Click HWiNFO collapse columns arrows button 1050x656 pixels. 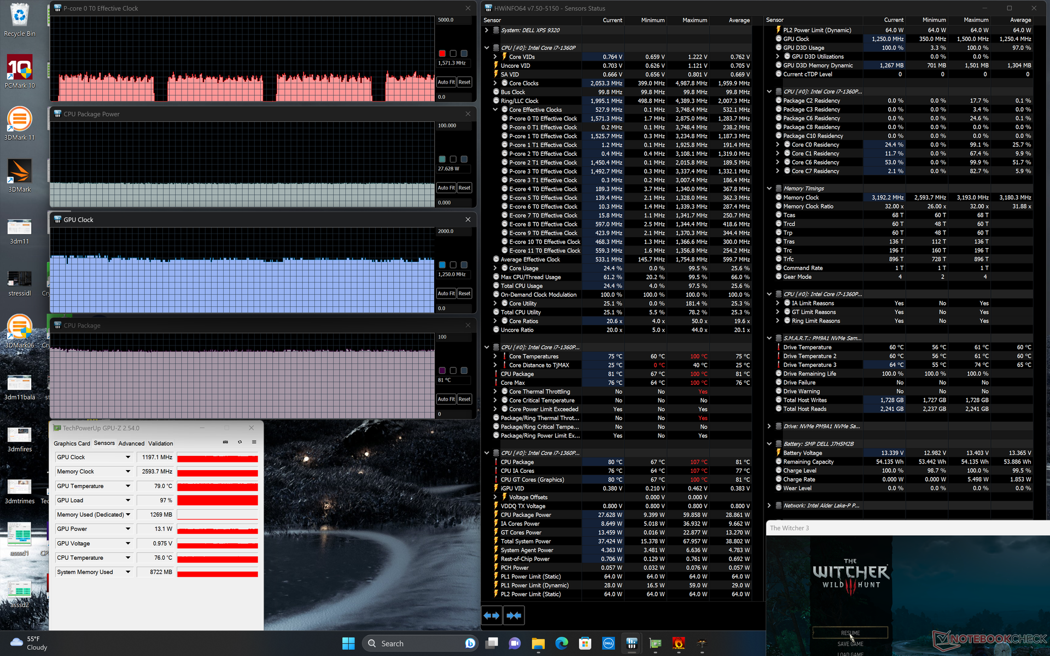pos(514,616)
